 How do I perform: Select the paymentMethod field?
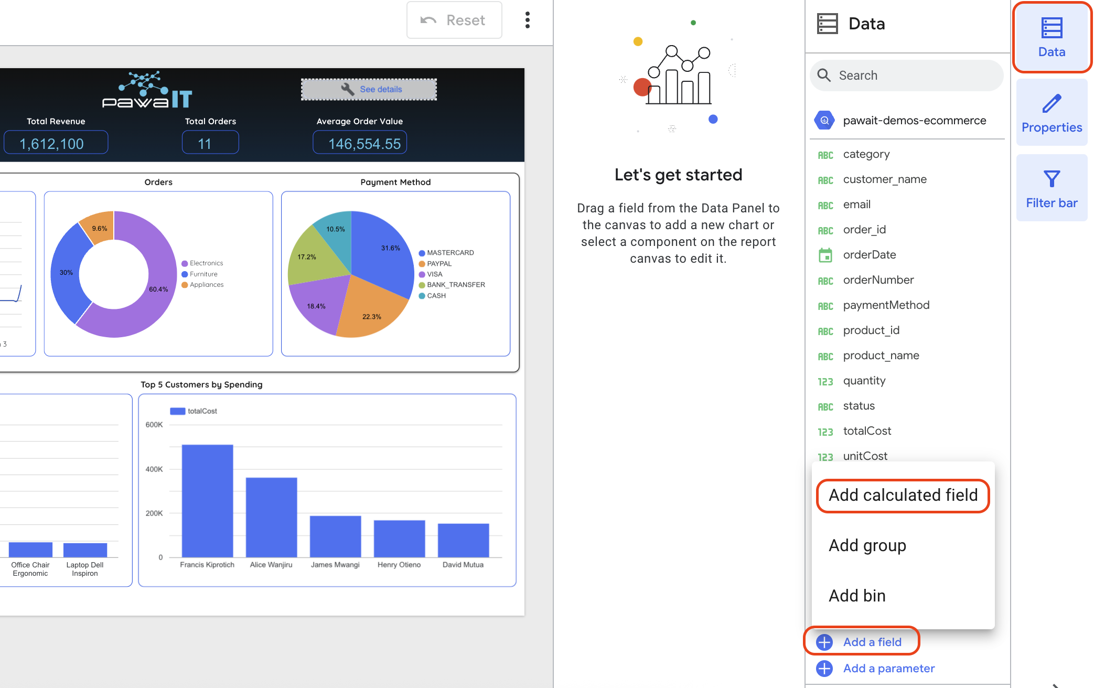(886, 305)
